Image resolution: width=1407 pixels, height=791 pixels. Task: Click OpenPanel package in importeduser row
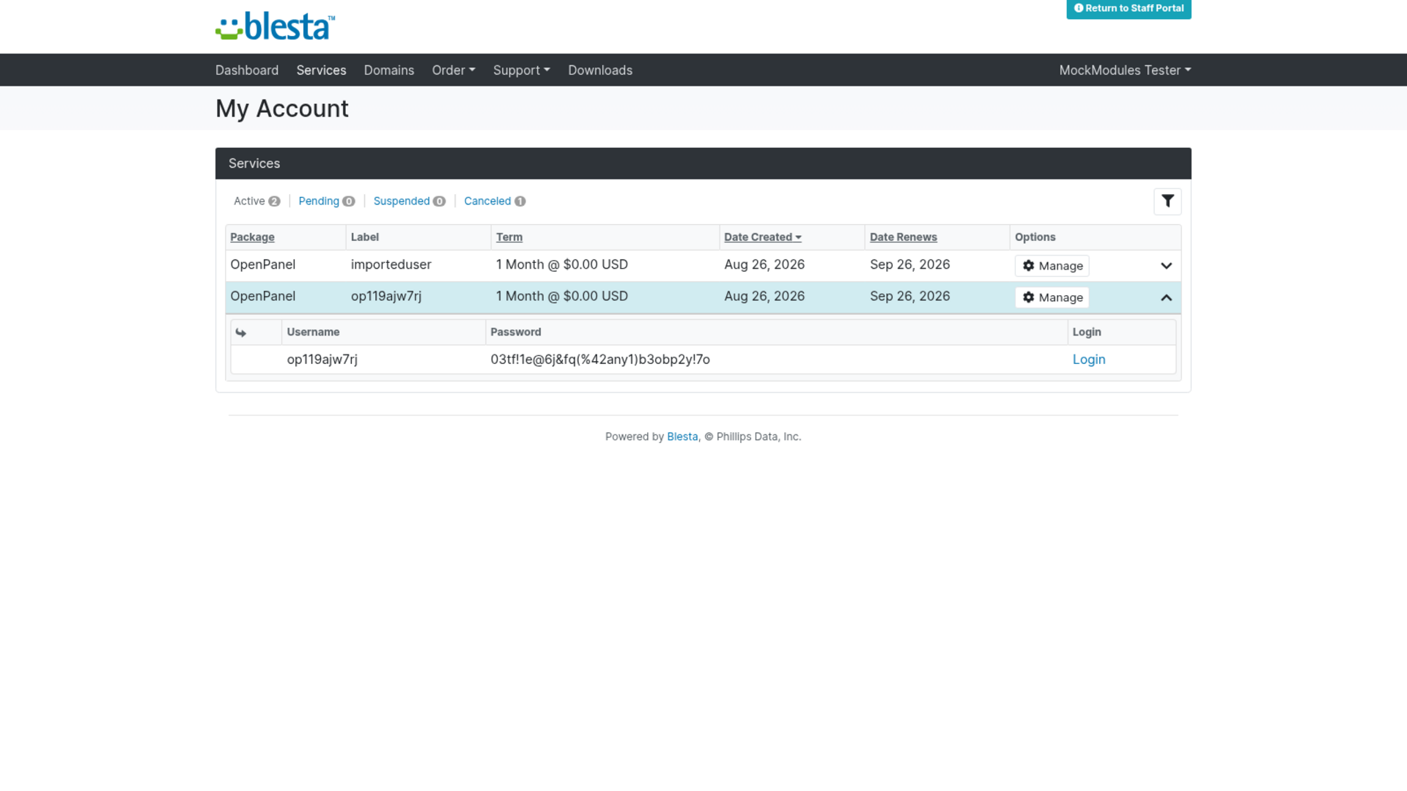(x=262, y=264)
